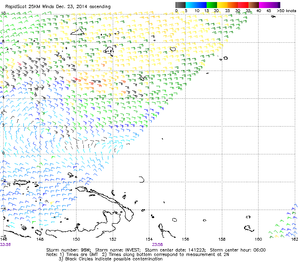Click the latitude '8' axis label
This screenshot has width=298, height=262.
(3, 41)
